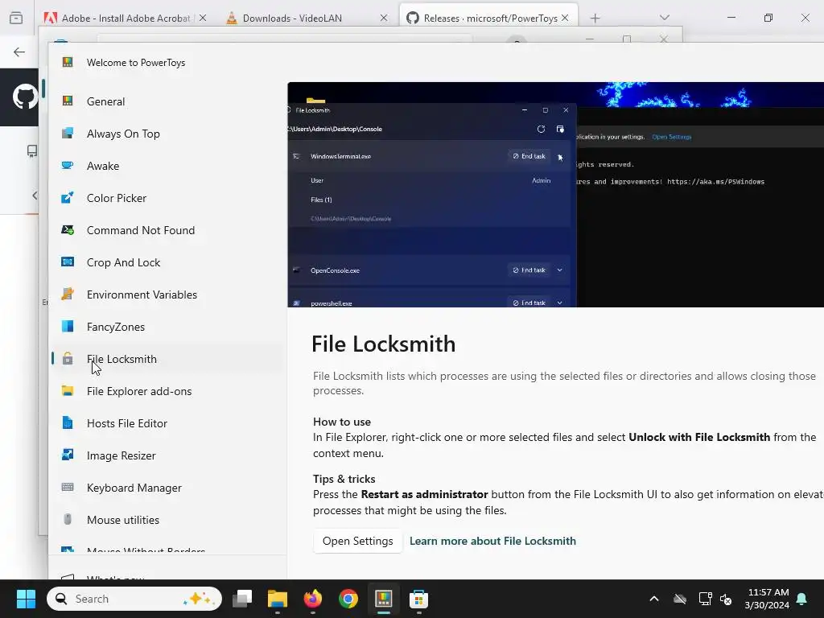Open File Explorer from taskbar
The width and height of the screenshot is (824, 618).
pos(278,599)
